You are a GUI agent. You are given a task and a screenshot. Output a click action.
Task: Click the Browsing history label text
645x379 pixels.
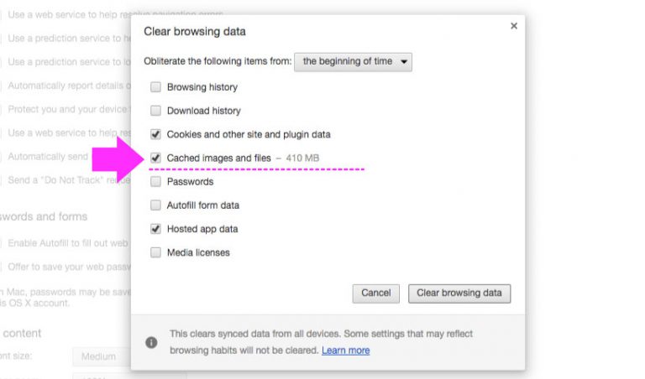point(202,87)
